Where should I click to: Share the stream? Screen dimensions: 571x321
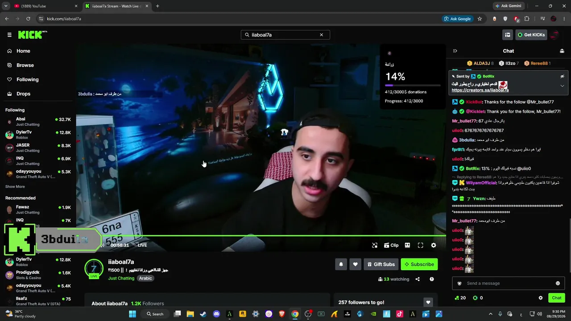point(418,279)
